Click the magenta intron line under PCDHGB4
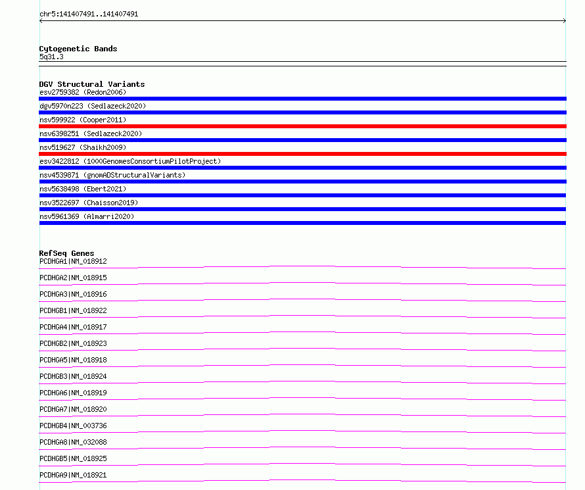Viewport: 585px width, 490px height. (x=302, y=431)
